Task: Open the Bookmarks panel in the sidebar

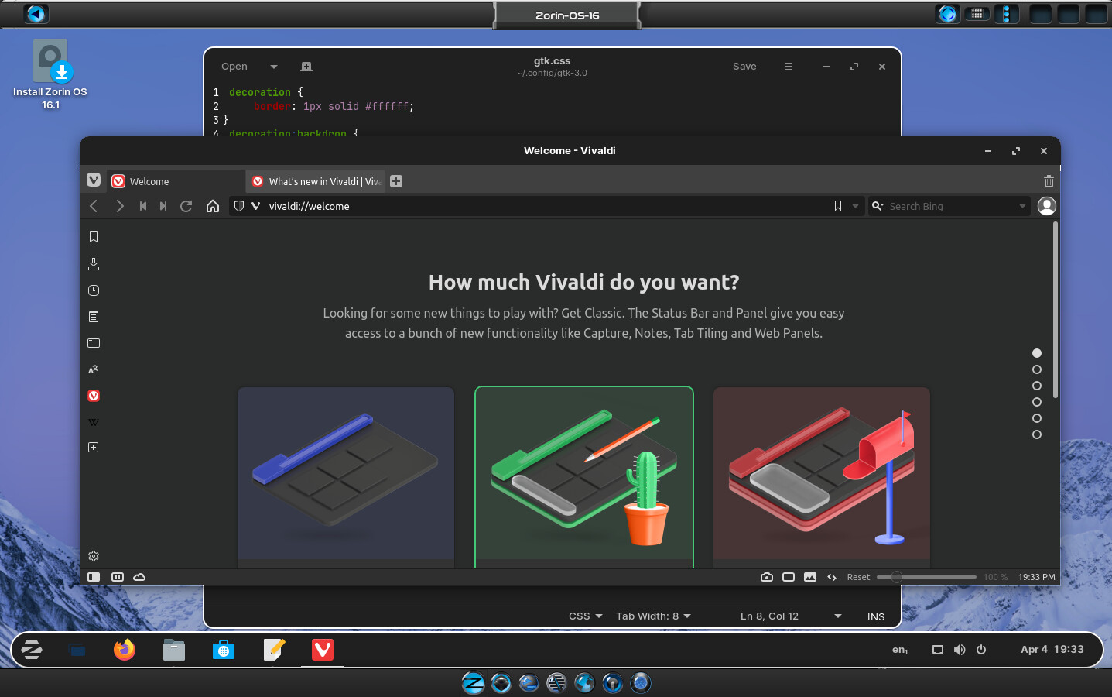Action: [x=94, y=237]
